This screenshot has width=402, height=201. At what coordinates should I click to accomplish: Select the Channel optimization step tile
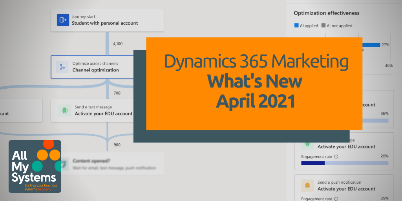(x=92, y=67)
